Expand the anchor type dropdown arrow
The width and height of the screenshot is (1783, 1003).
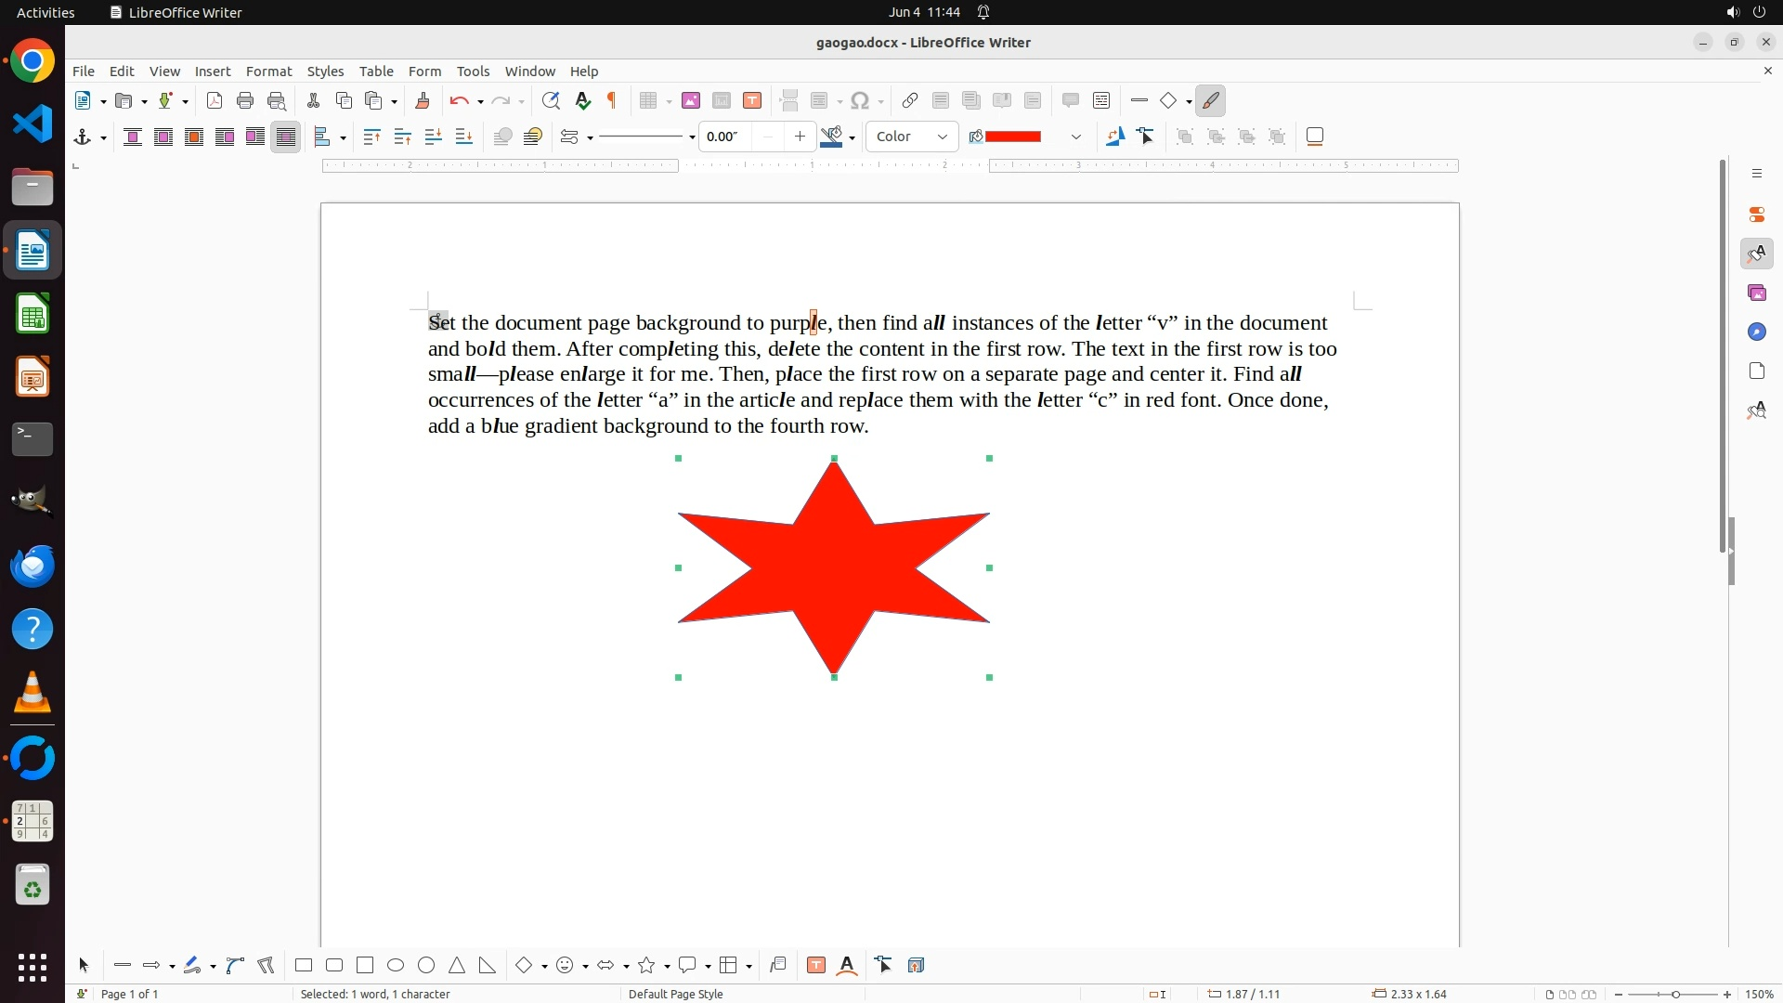click(x=103, y=138)
